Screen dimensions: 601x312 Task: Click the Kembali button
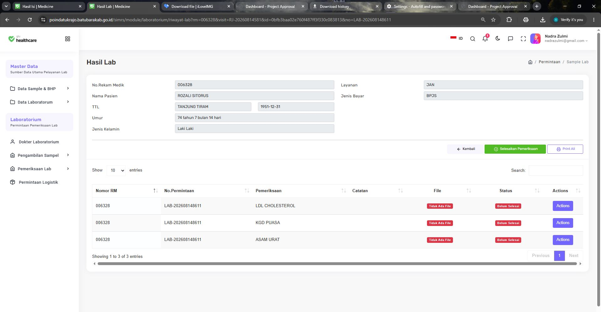[x=465, y=149]
